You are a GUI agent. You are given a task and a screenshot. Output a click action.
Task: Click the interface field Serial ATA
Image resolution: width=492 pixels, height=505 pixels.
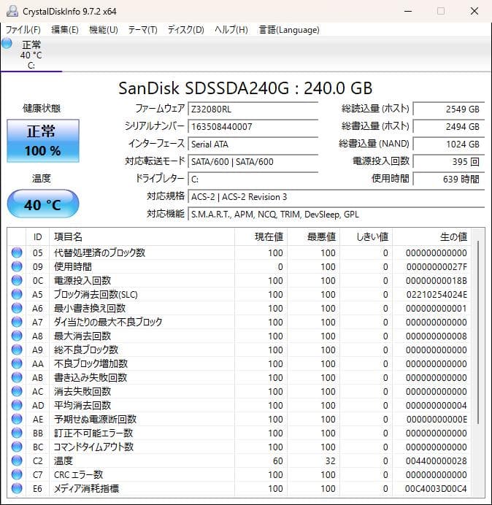253,144
